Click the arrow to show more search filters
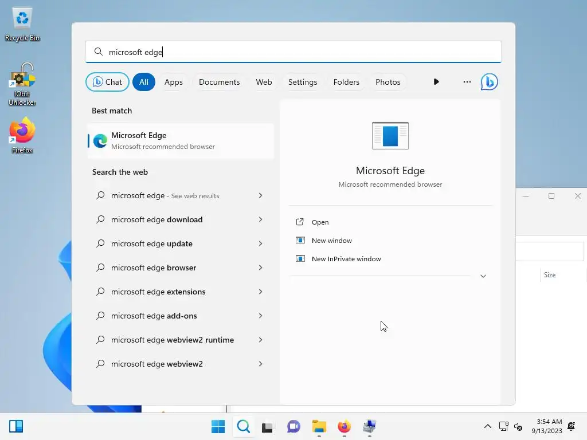 point(436,82)
